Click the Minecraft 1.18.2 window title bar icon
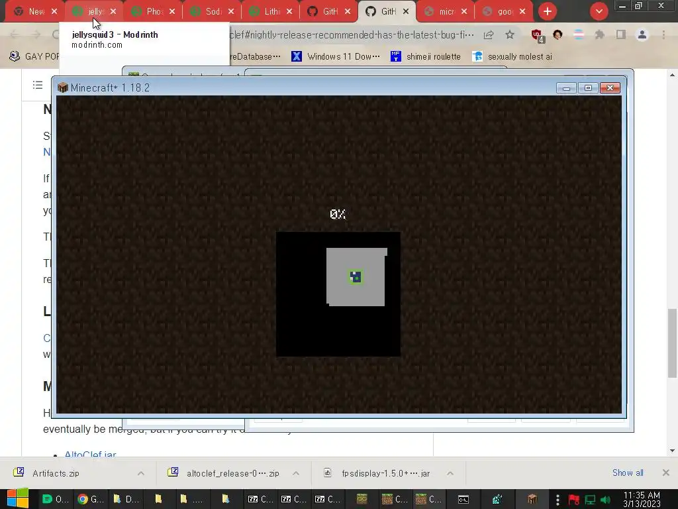 tap(63, 87)
